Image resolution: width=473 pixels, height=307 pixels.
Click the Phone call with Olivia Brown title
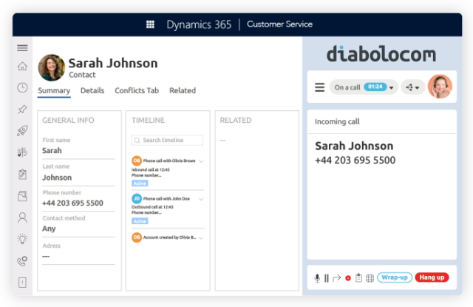coord(169,161)
